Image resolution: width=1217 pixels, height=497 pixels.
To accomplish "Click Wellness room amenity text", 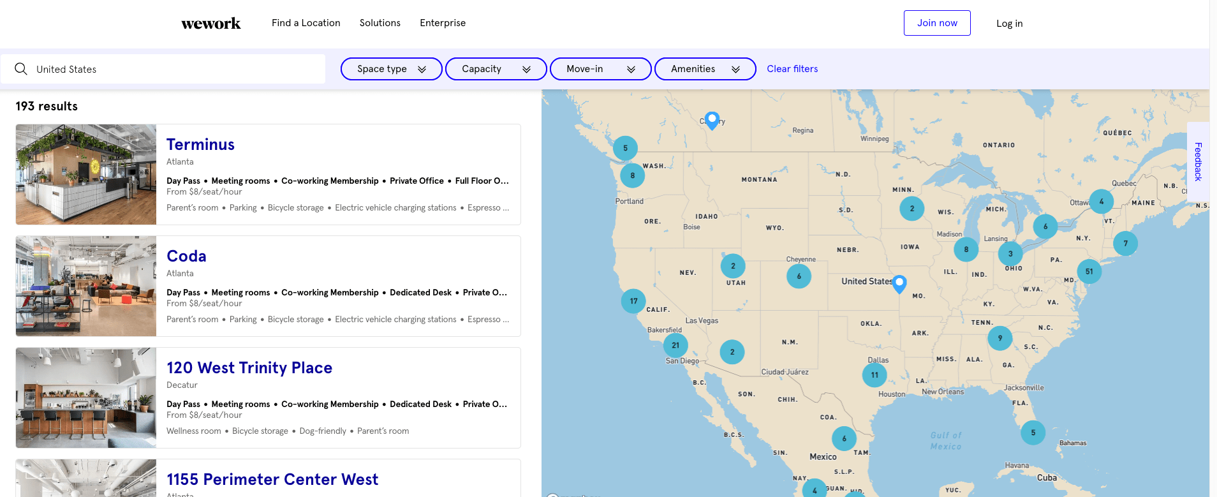I will pyautogui.click(x=194, y=431).
